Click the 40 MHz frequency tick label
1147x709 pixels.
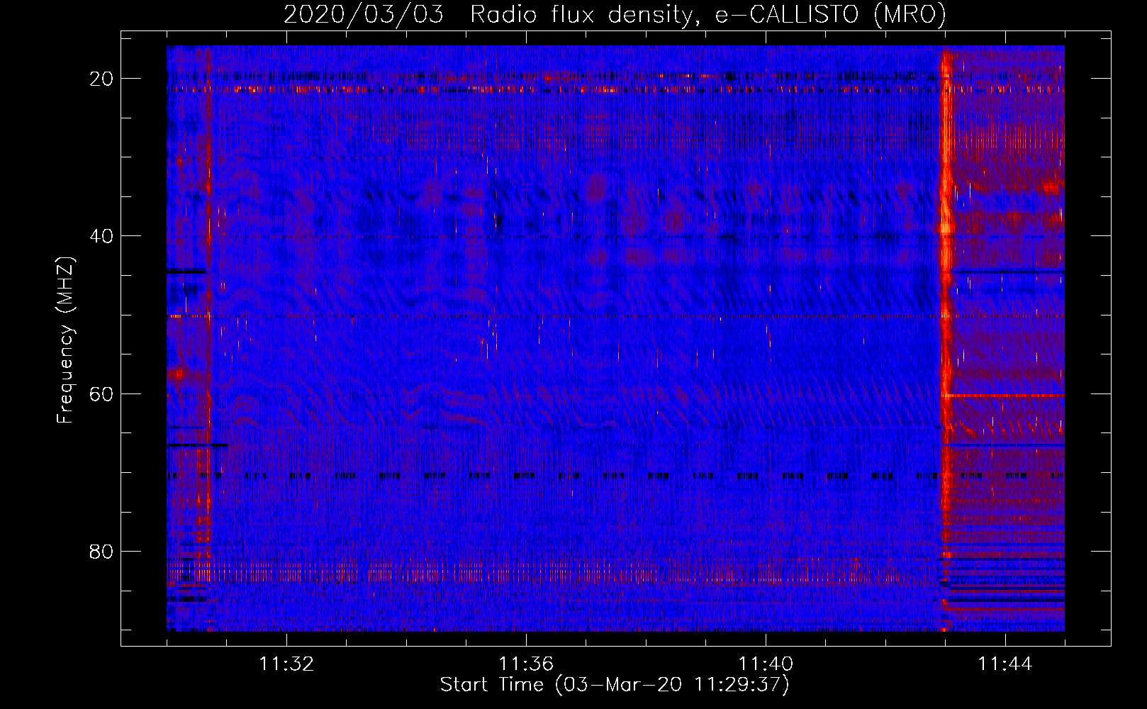(x=101, y=236)
